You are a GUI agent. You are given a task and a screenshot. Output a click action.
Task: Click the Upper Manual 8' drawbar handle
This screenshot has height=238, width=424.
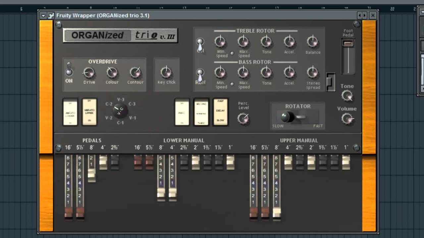277,213
